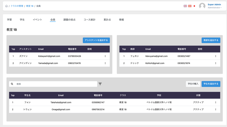Open three-dot menu for teacher フェホン
Viewport: 227px width, 127px height.
[216, 56]
